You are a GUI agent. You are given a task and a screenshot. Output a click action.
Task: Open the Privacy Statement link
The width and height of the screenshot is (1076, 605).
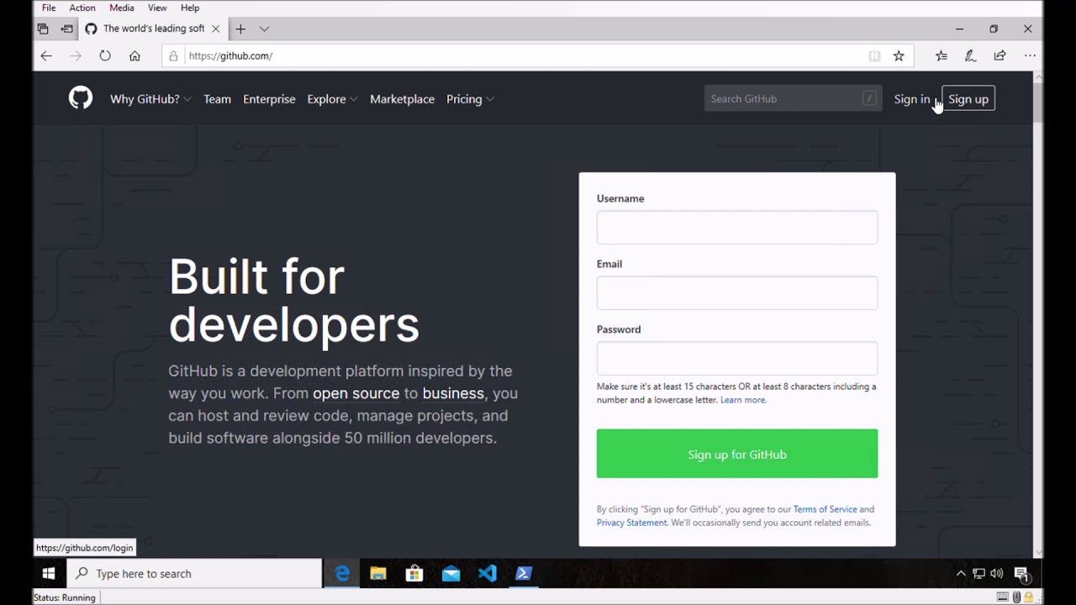click(631, 523)
